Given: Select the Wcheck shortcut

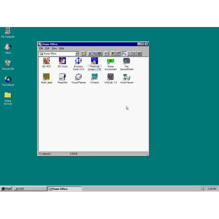Looking at the screenshot, I should pyautogui.click(x=94, y=79).
